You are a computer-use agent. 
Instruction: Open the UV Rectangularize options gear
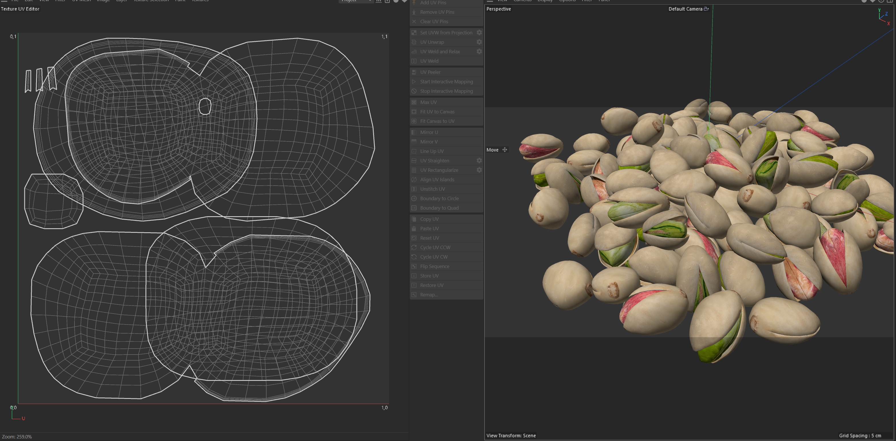coord(479,170)
